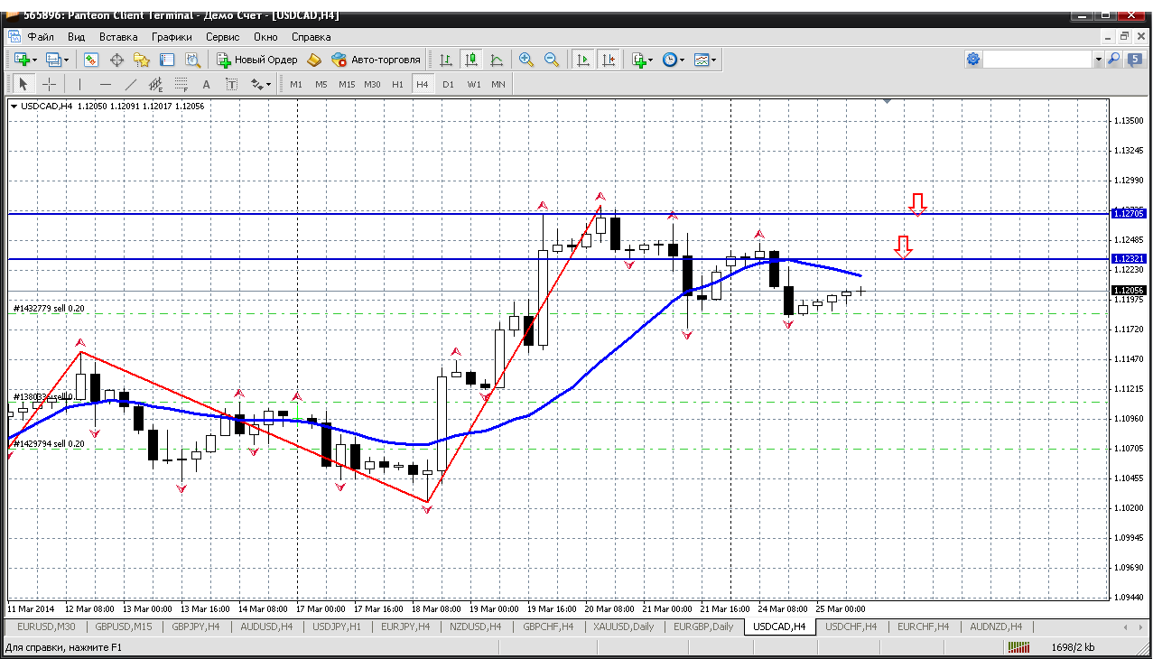
Task: Expand the templates dropdown arrow
Action: click(x=713, y=60)
